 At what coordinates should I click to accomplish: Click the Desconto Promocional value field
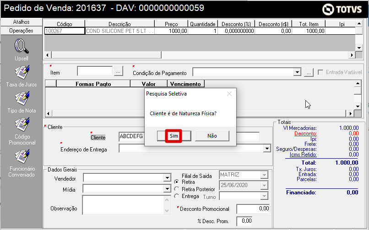point(253,209)
